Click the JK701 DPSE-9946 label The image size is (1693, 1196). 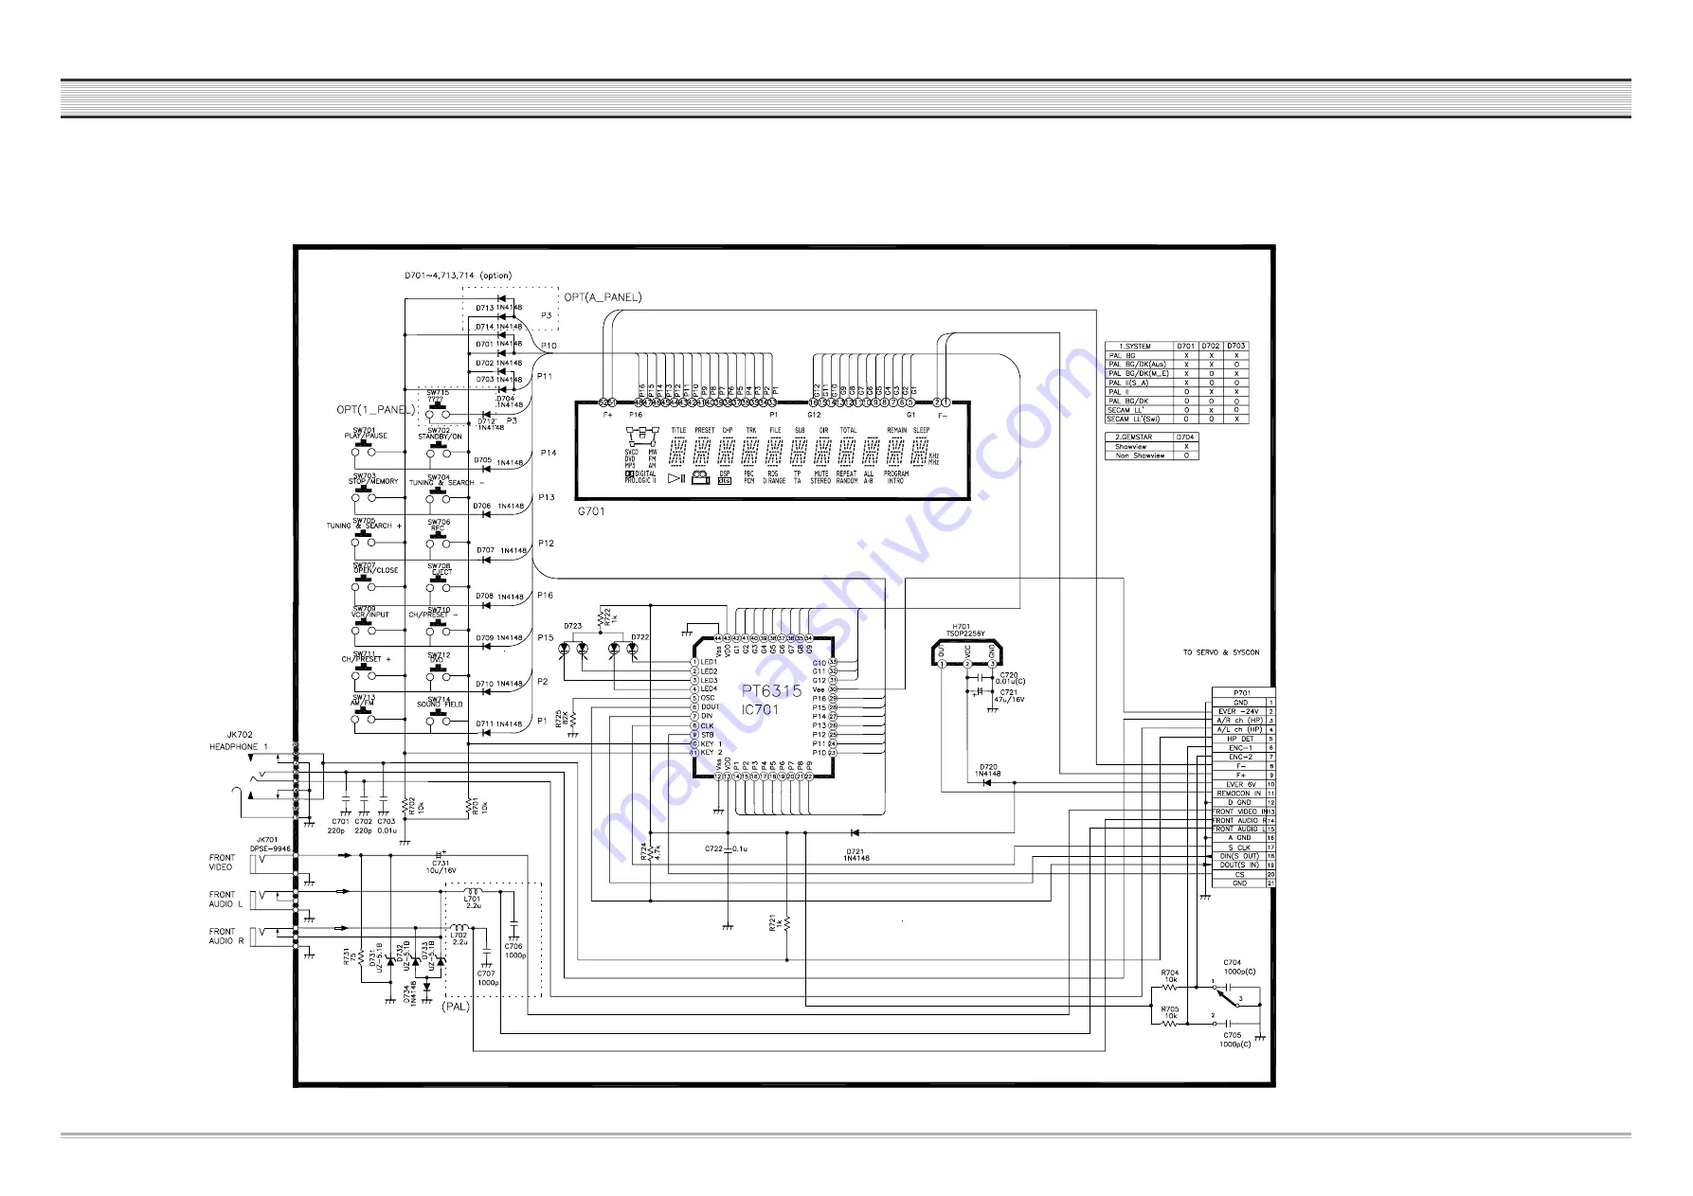click(x=270, y=844)
